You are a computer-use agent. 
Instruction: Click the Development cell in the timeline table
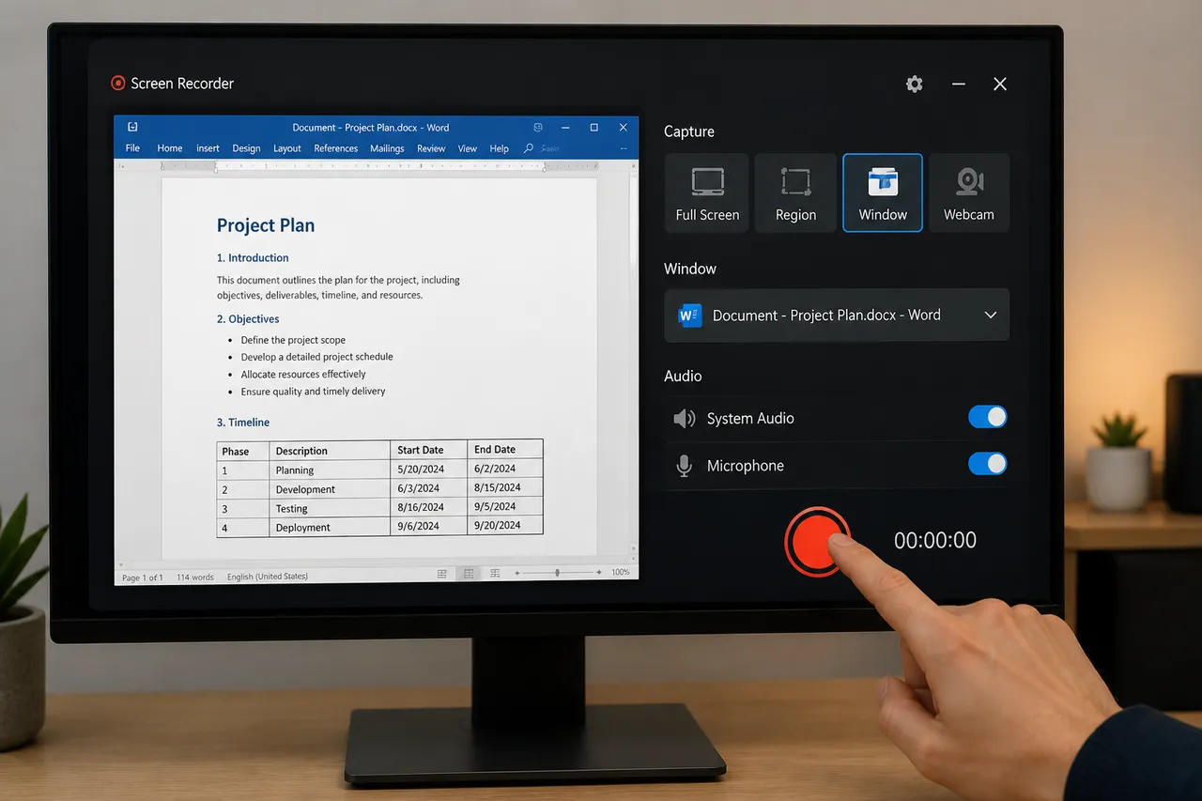tap(330, 488)
